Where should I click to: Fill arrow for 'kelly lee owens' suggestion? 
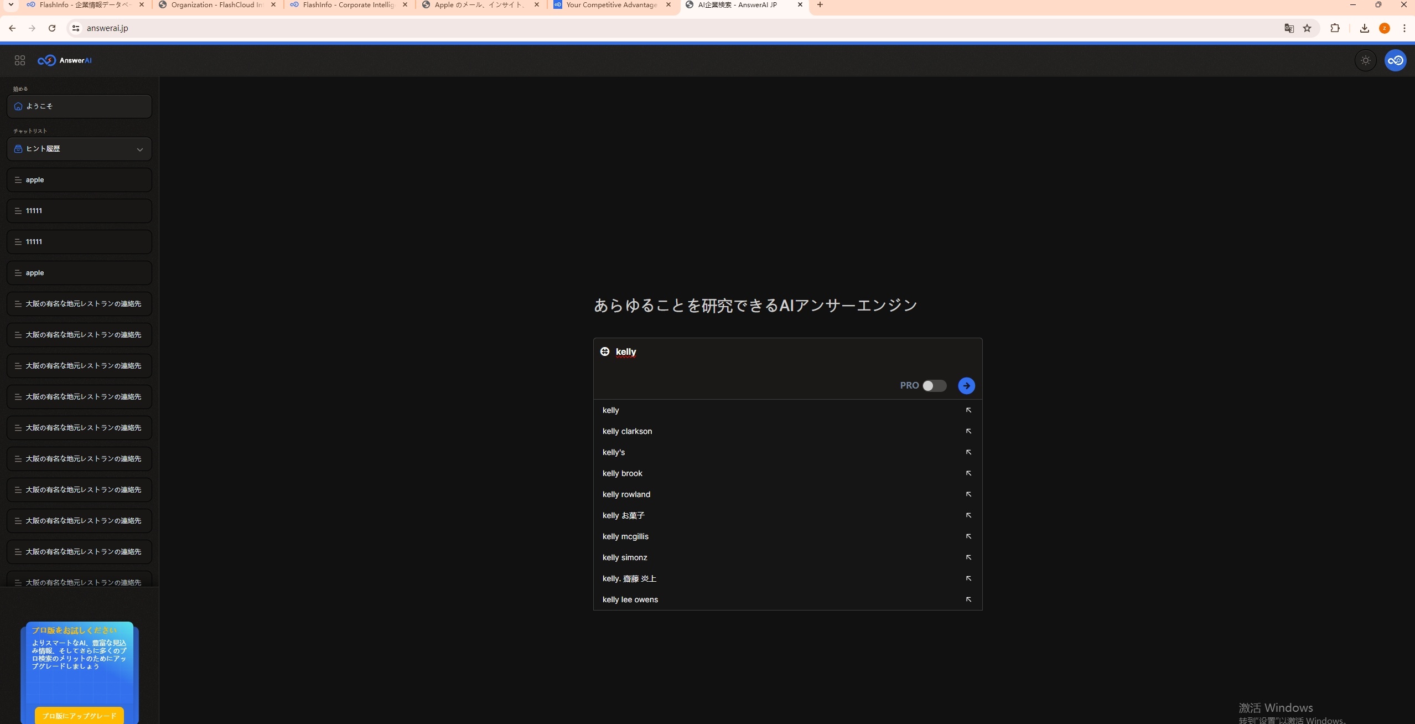click(968, 599)
